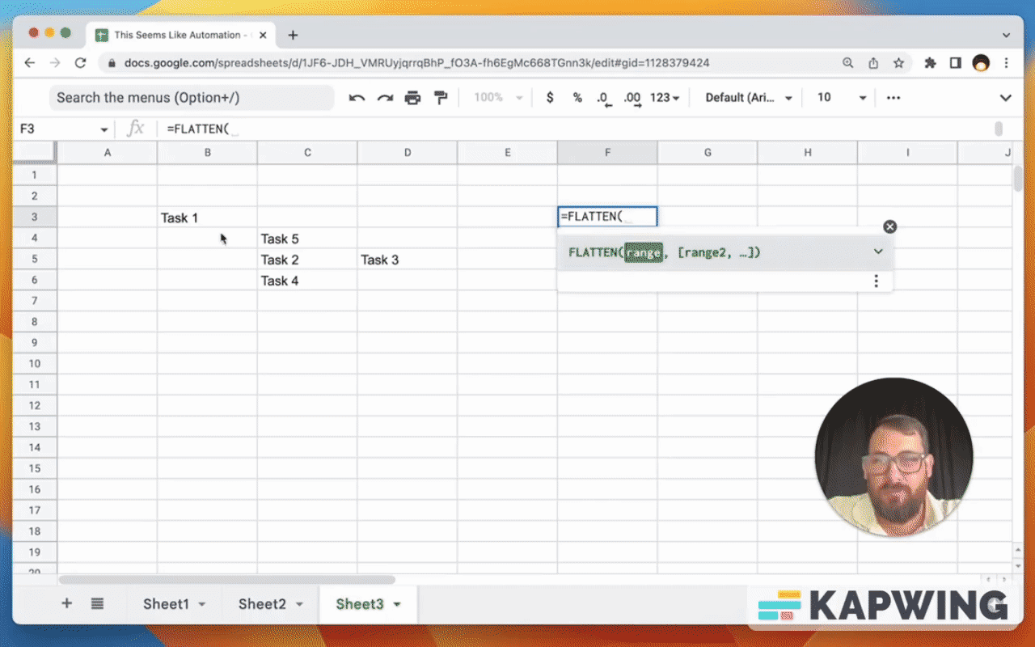
Task: Print the spreadsheet with the printer icon
Action: pyautogui.click(x=412, y=98)
